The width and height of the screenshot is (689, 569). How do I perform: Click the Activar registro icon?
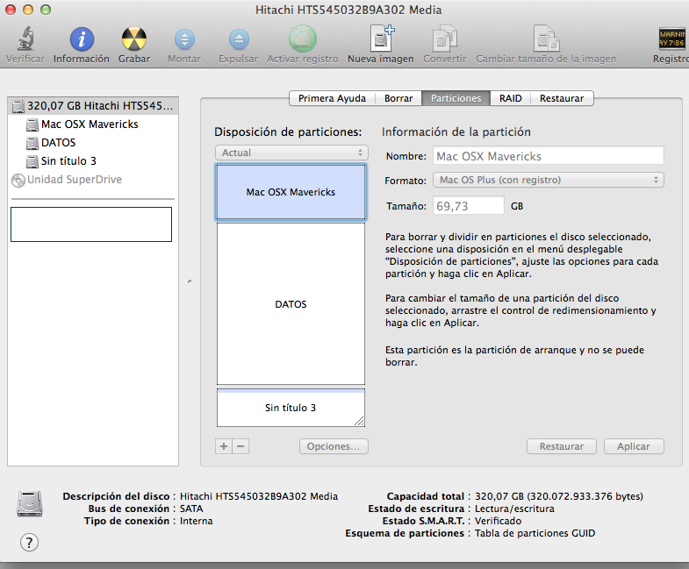tap(303, 39)
